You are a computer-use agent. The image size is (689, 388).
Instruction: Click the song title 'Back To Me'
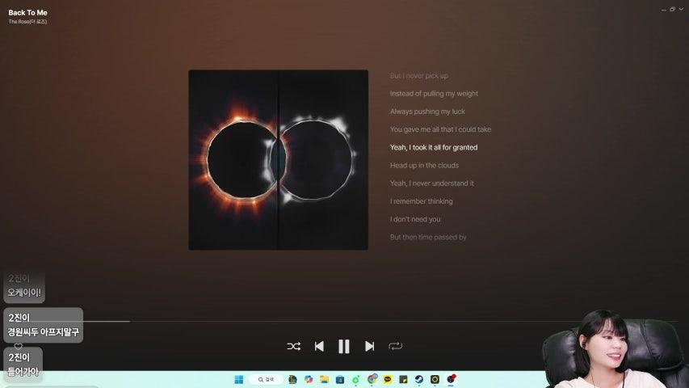[27, 13]
